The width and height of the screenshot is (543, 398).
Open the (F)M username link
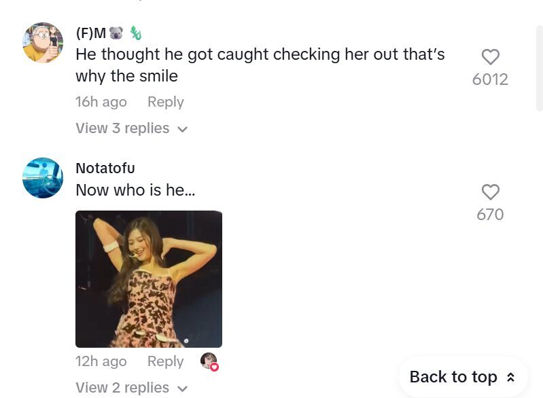[91, 33]
